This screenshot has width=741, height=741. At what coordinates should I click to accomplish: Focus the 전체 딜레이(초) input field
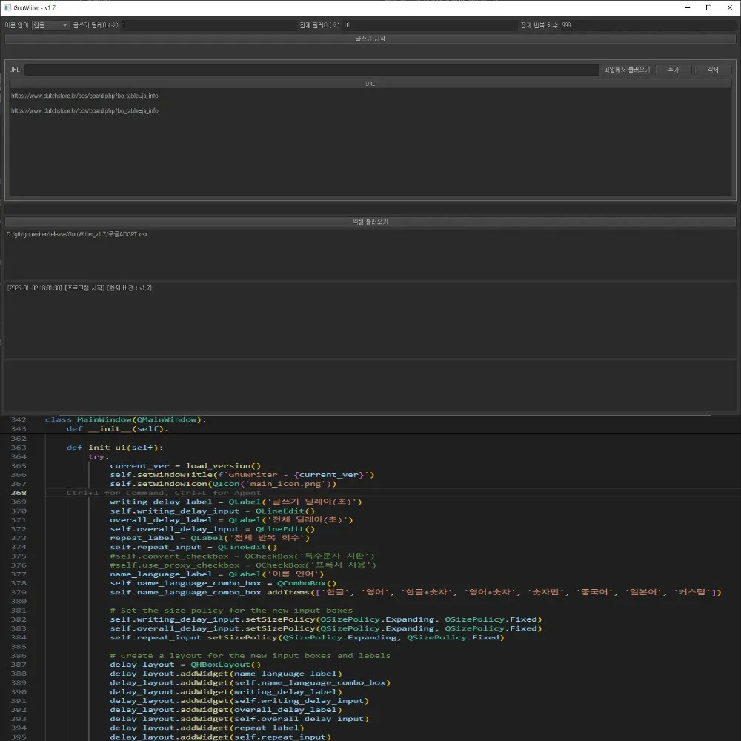430,25
